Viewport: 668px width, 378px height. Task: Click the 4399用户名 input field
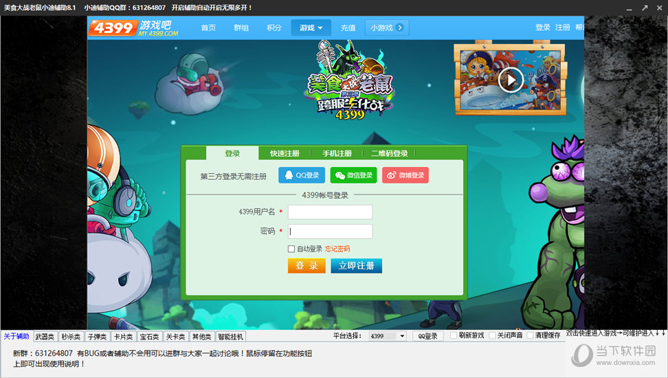(330, 212)
